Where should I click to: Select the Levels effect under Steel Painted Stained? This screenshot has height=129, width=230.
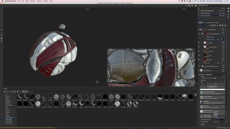[x=212, y=37]
